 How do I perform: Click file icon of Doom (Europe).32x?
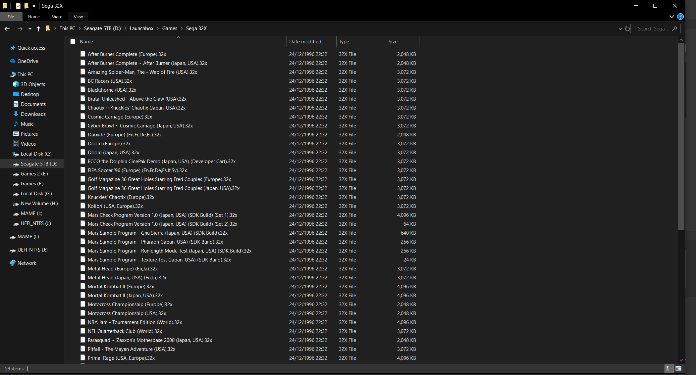(x=83, y=143)
